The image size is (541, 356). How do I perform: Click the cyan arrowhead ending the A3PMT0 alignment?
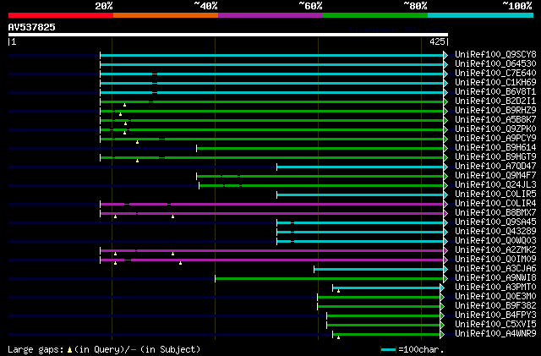point(442,288)
